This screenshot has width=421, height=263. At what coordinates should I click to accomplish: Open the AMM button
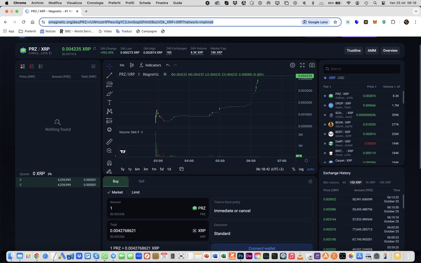(x=372, y=50)
